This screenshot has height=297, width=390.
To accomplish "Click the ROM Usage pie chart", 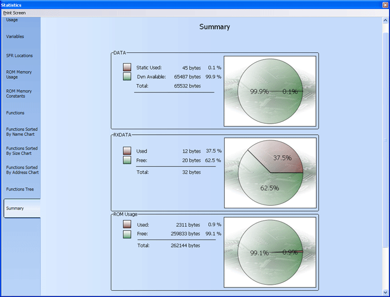I will [x=270, y=252].
